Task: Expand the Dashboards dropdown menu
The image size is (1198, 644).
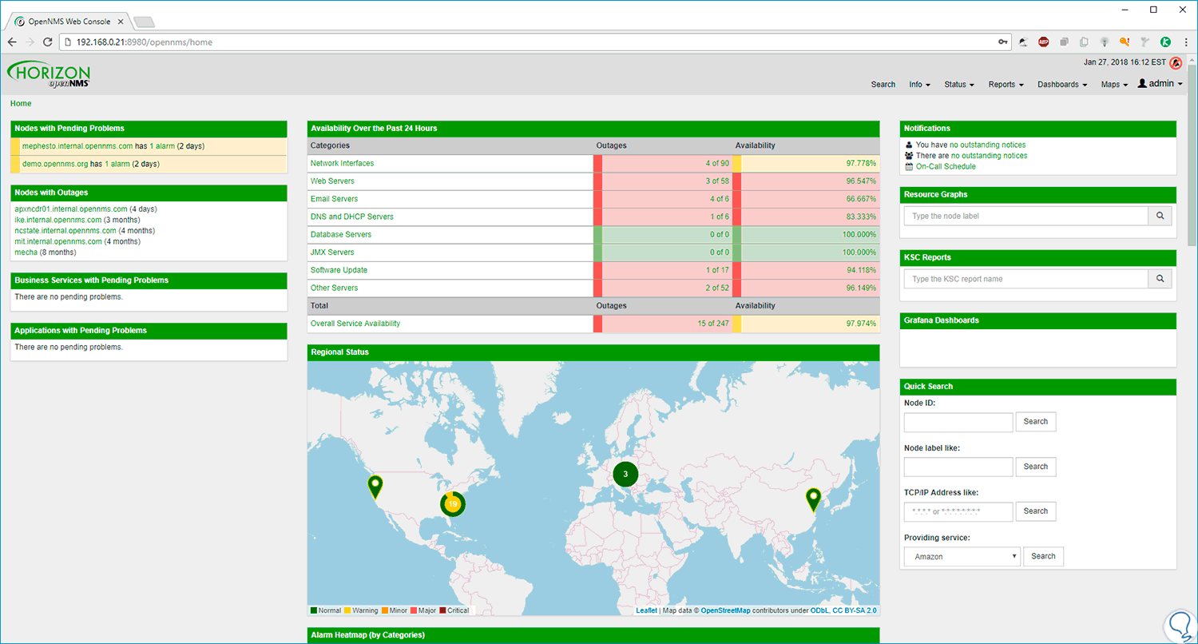Action: [1062, 85]
